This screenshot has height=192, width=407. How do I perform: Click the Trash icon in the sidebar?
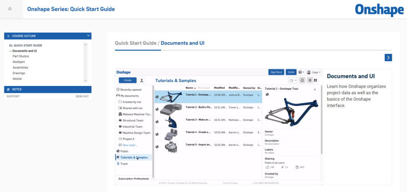coord(118,164)
